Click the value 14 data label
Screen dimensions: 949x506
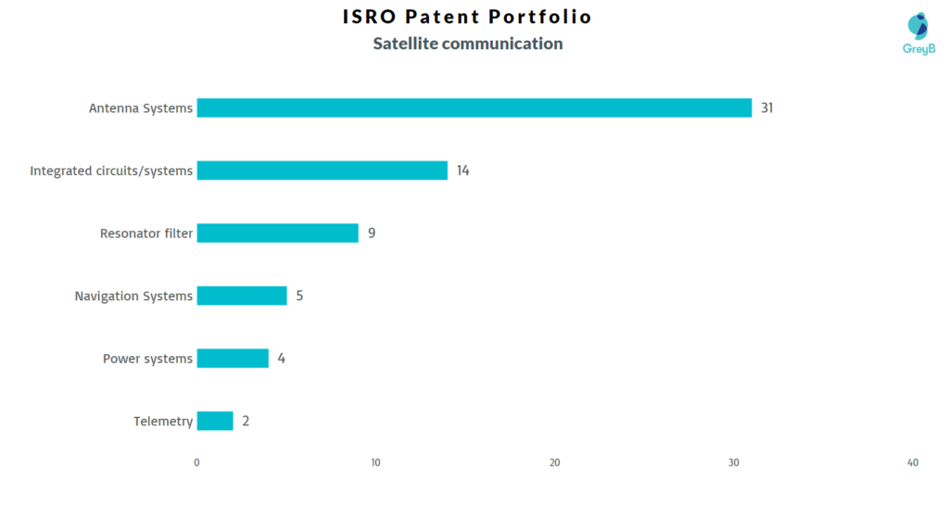point(463,171)
